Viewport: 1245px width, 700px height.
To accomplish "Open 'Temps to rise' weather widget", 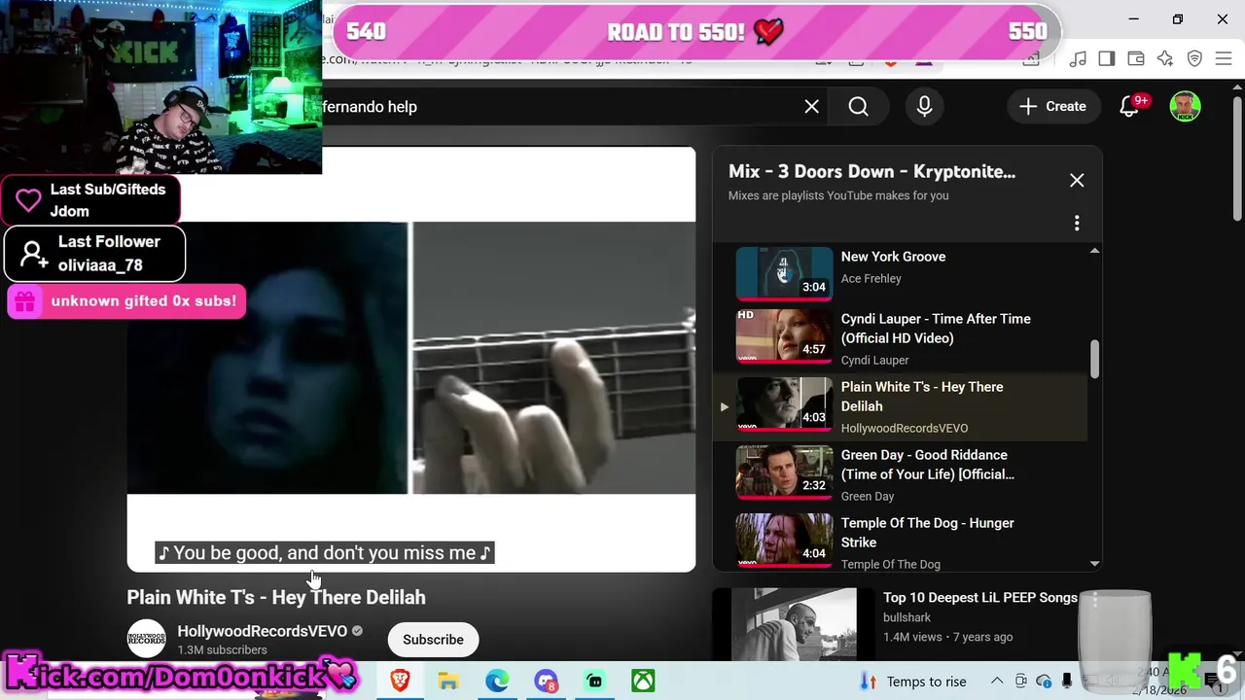I will (914, 682).
